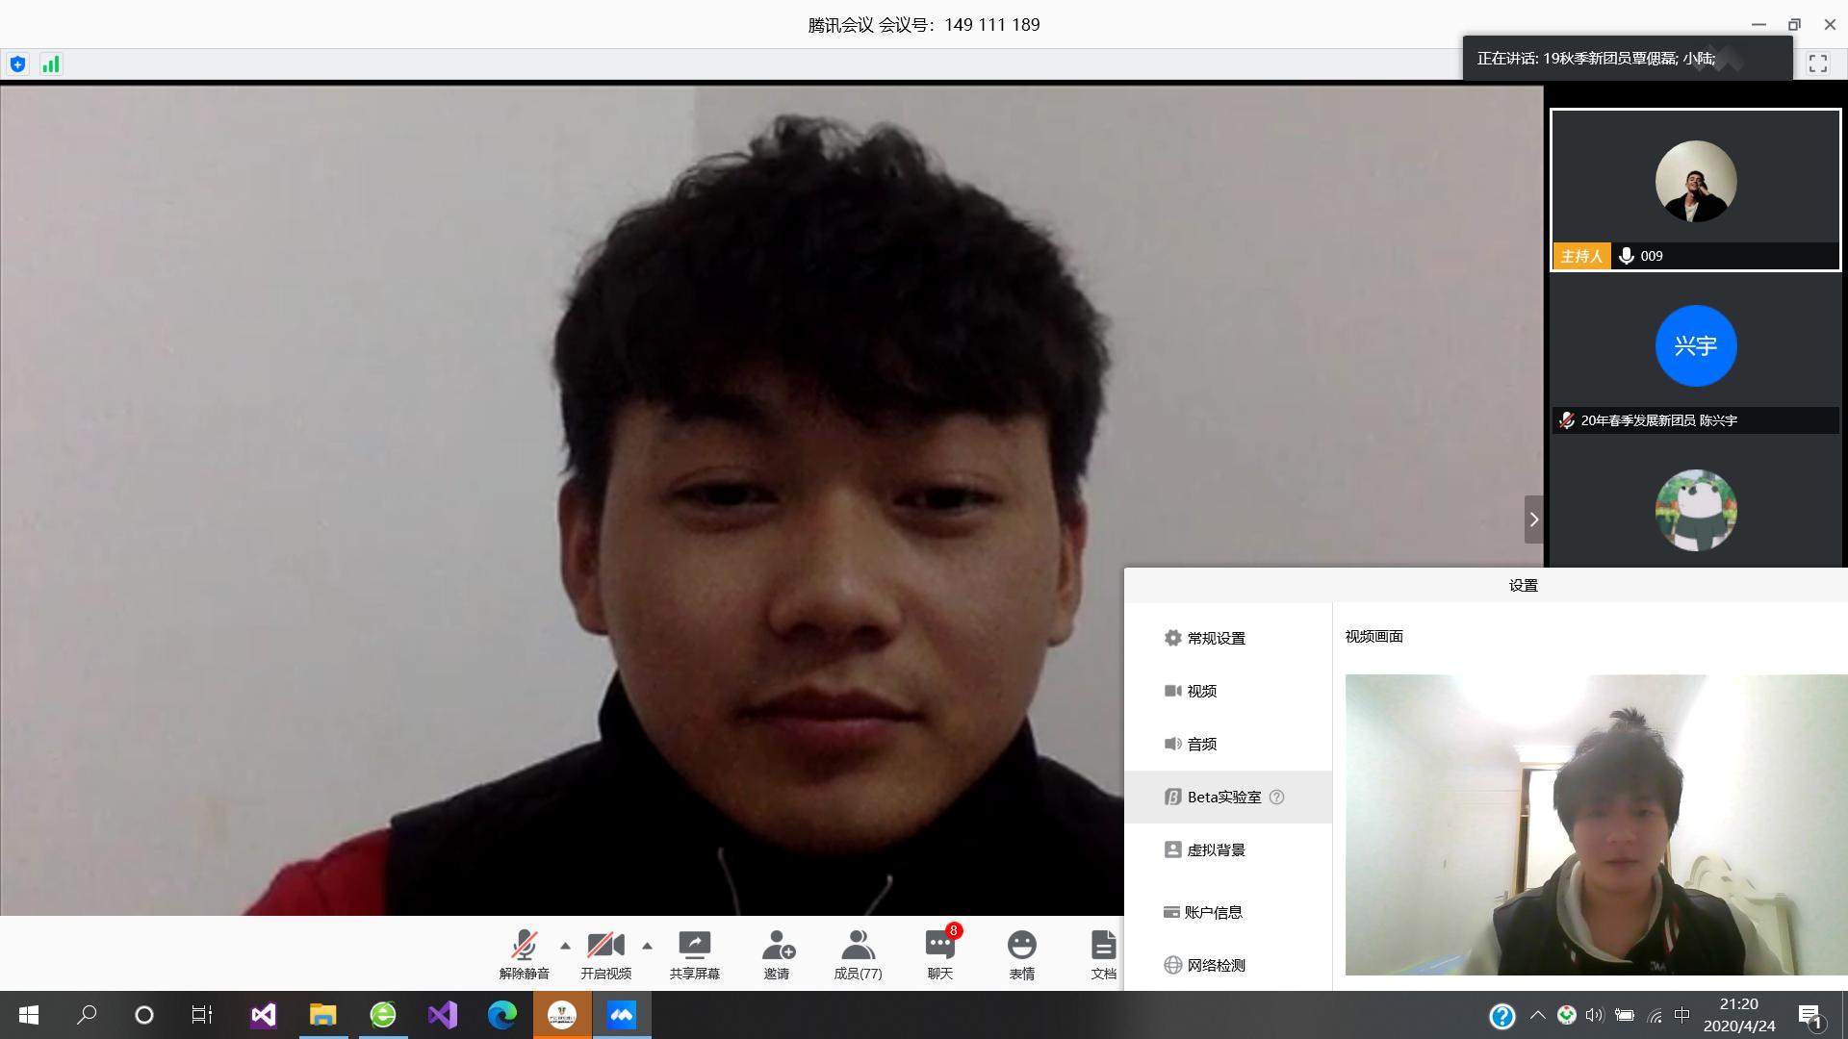Open the emoji reactions icon

1021,947
